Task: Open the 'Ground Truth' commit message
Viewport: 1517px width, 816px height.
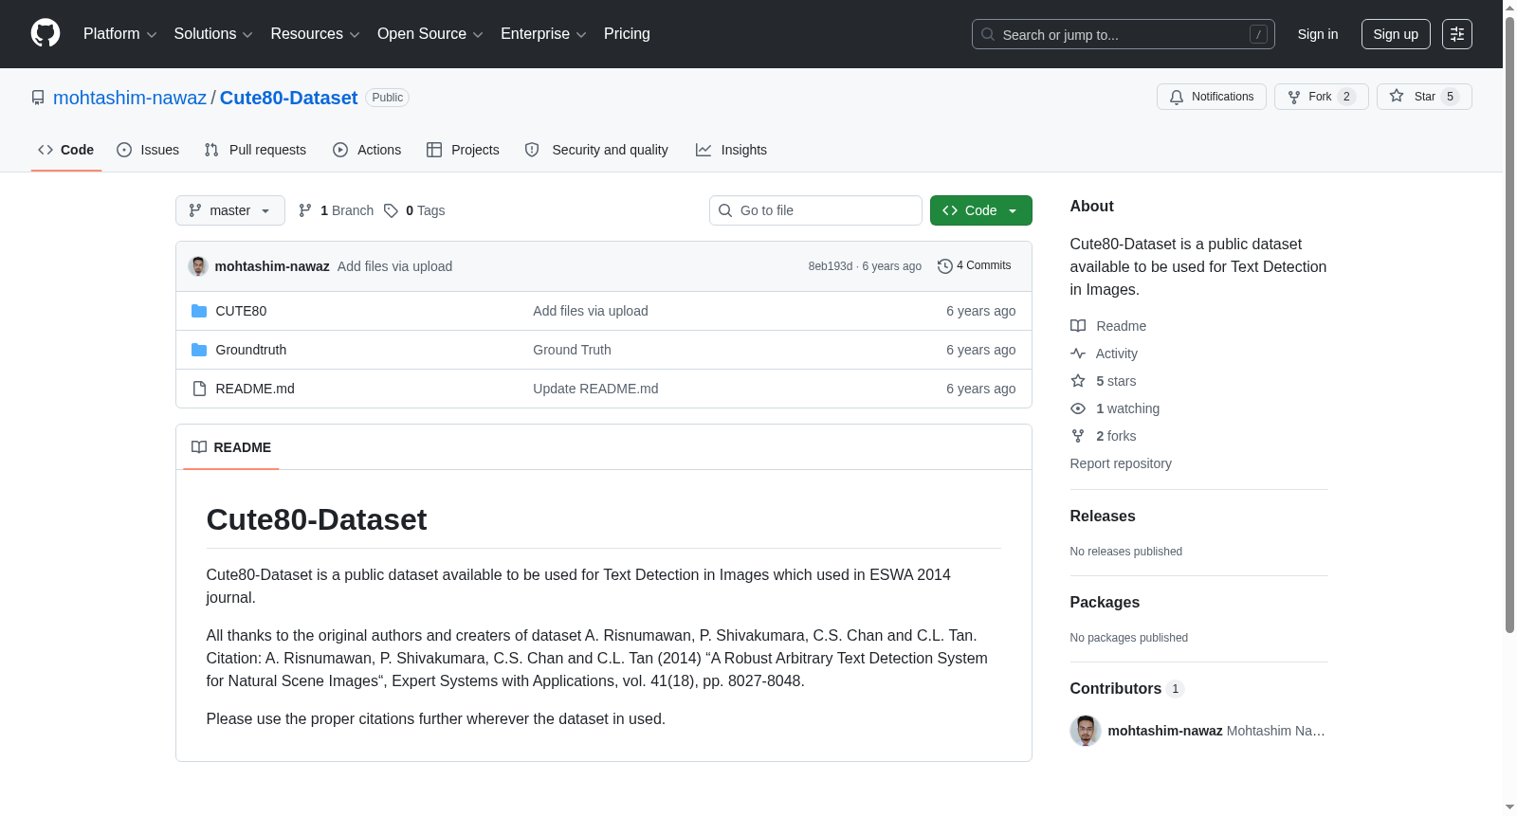Action: click(572, 350)
